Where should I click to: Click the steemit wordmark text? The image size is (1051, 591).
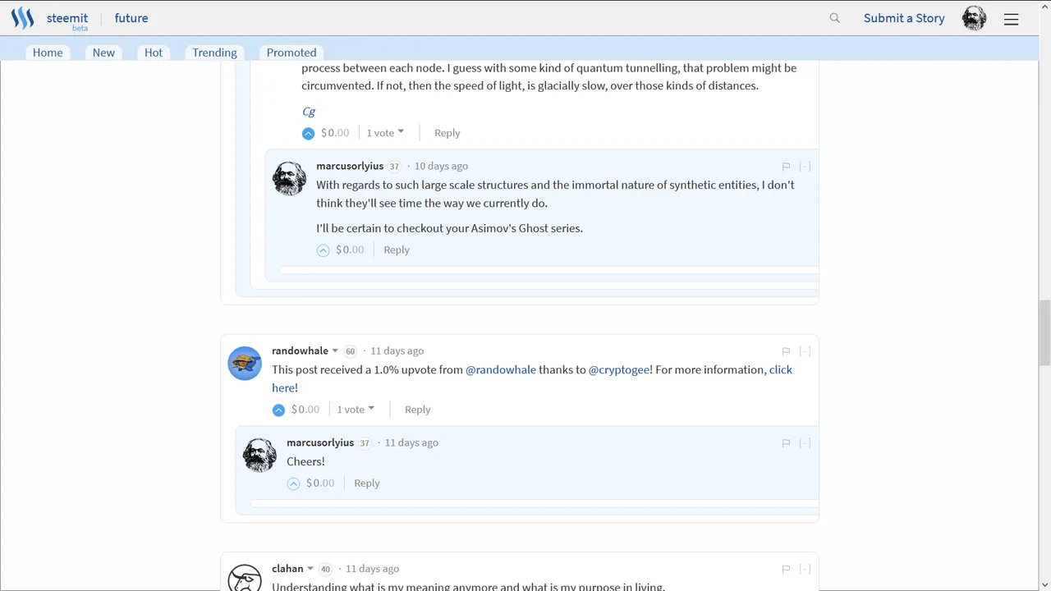[x=67, y=18]
